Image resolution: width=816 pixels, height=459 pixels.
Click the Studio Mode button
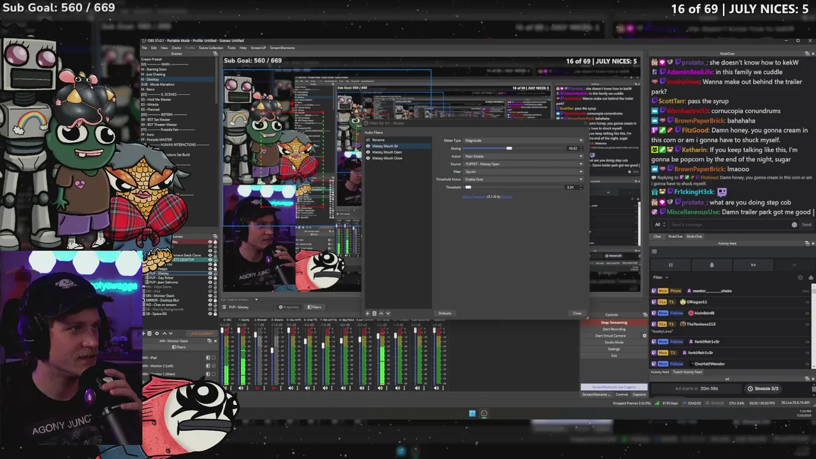614,342
